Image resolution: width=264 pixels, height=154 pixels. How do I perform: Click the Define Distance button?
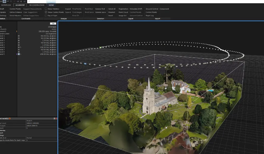tap(16, 12)
